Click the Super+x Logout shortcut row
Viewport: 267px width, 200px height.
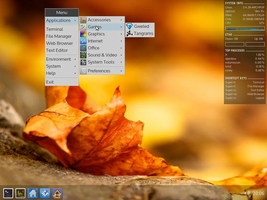coord(245,98)
